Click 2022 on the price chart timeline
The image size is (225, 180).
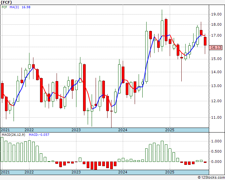29,130
